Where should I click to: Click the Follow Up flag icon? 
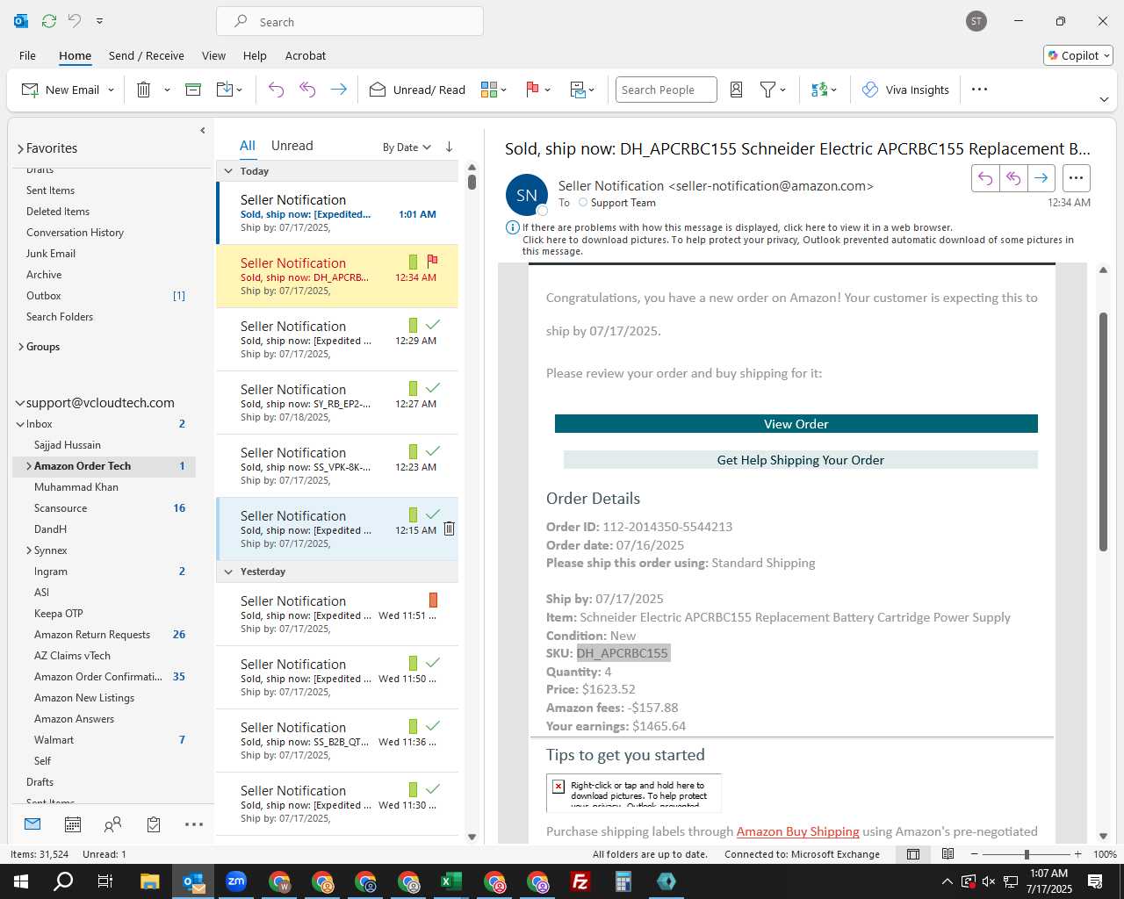click(532, 90)
